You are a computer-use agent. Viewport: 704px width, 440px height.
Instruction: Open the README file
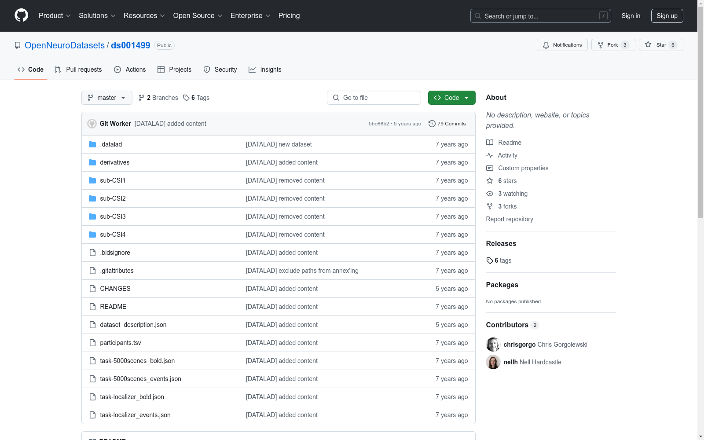click(113, 307)
